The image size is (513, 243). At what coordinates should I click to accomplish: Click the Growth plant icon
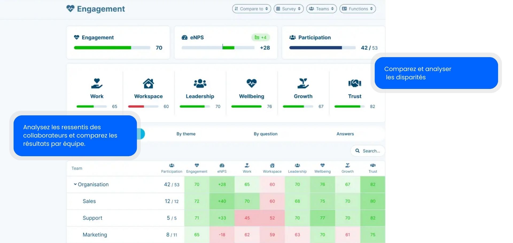[303, 83]
